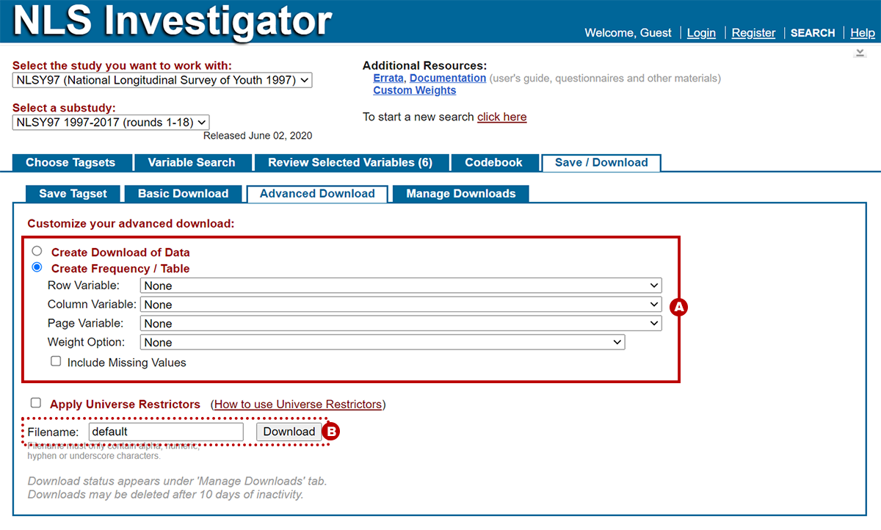Open the Errata link
This screenshot has height=530, width=881.
click(388, 78)
